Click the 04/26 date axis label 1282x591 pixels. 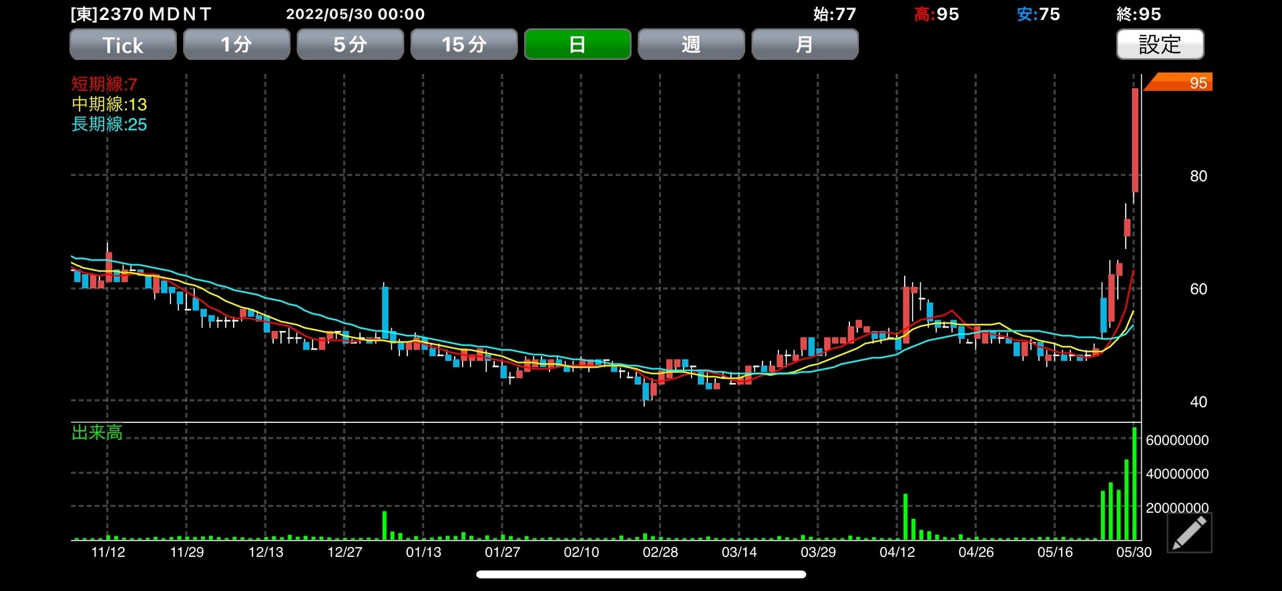point(976,552)
